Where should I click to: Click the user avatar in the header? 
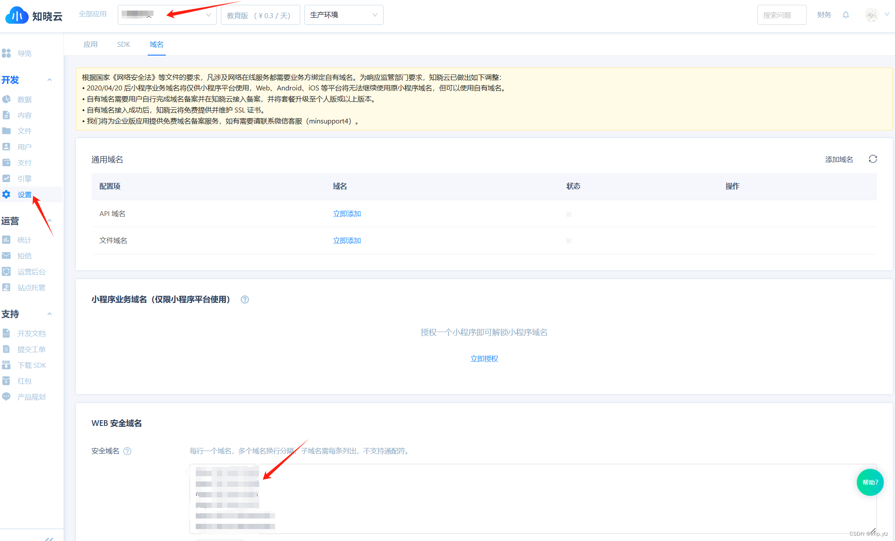click(871, 15)
